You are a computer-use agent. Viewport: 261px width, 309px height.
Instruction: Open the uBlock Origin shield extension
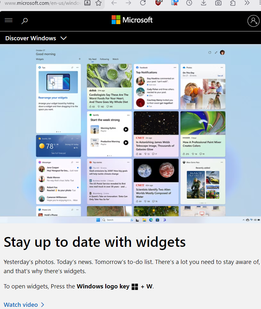(158, 3)
